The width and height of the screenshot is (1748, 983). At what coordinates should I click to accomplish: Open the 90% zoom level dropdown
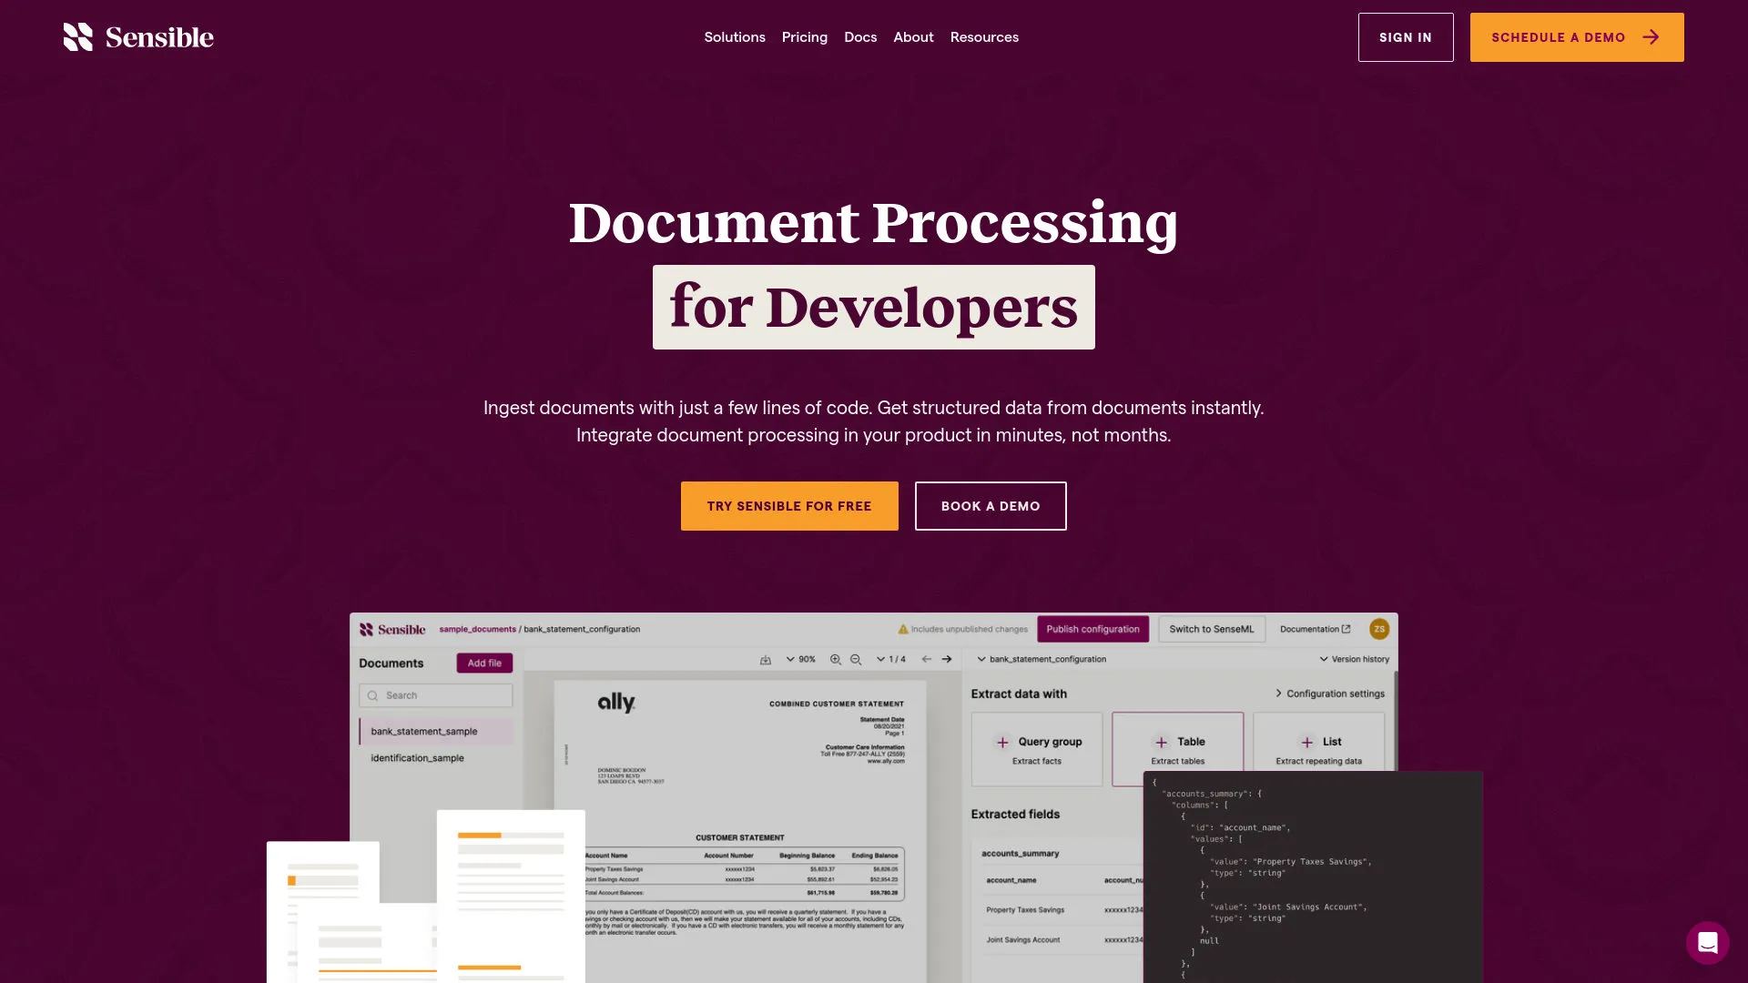point(801,659)
